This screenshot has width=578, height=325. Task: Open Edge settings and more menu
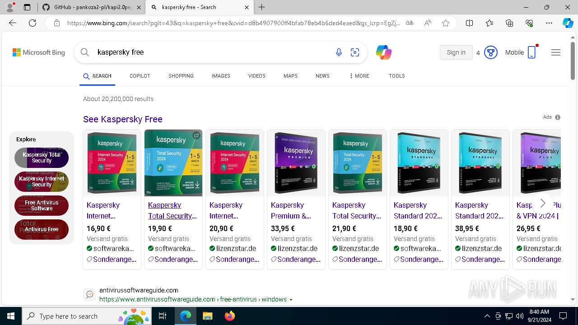click(x=549, y=23)
